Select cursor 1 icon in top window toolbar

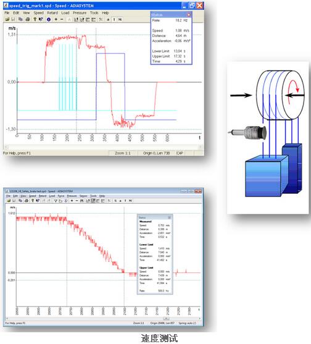[76, 19]
